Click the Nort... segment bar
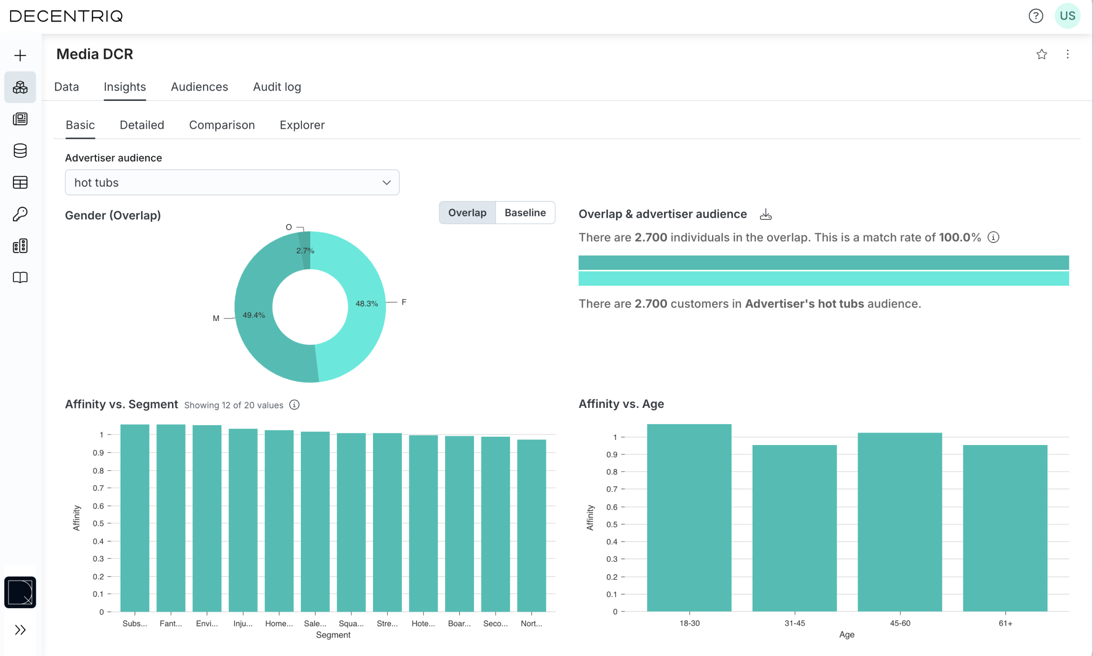 tap(532, 525)
